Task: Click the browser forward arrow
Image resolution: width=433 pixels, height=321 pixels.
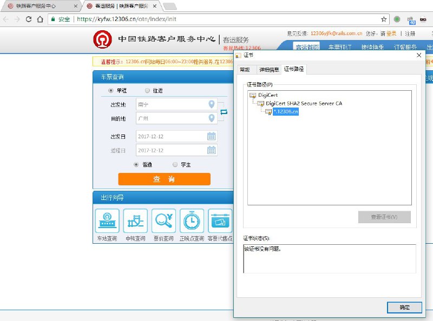Action: click(x=17, y=19)
